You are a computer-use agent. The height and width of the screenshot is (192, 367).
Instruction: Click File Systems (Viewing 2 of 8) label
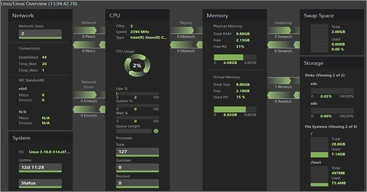click(x=331, y=127)
